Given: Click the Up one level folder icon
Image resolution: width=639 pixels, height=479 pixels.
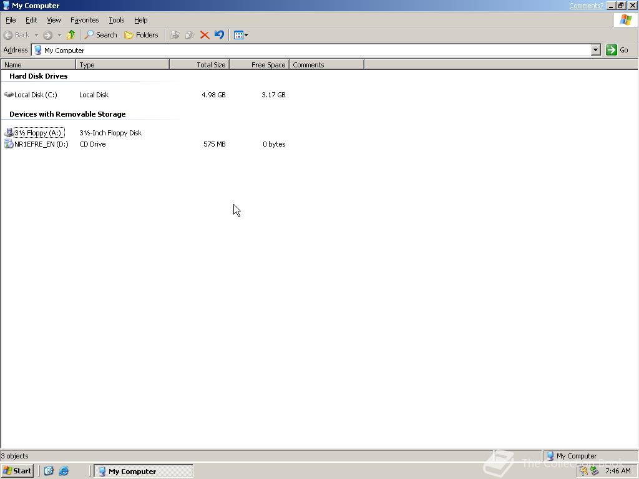Looking at the screenshot, I should pyautogui.click(x=71, y=35).
